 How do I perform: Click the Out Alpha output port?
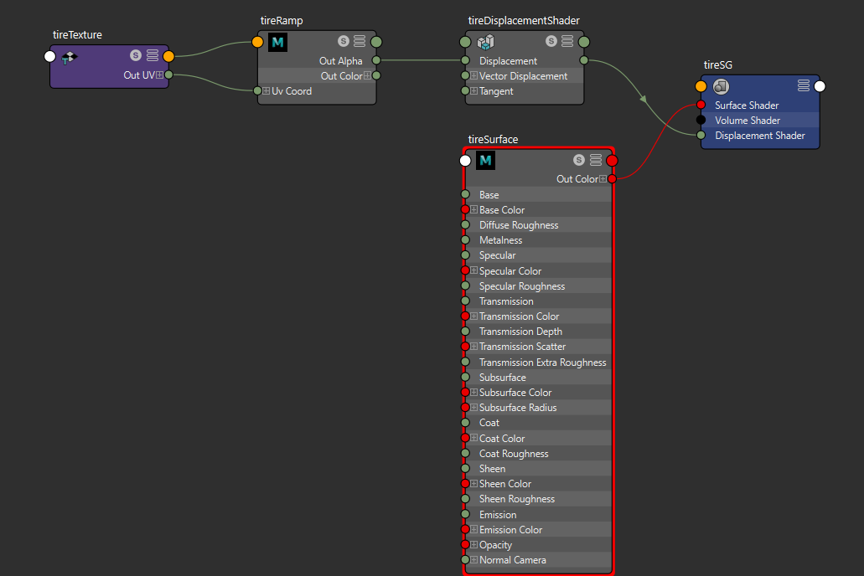376,60
